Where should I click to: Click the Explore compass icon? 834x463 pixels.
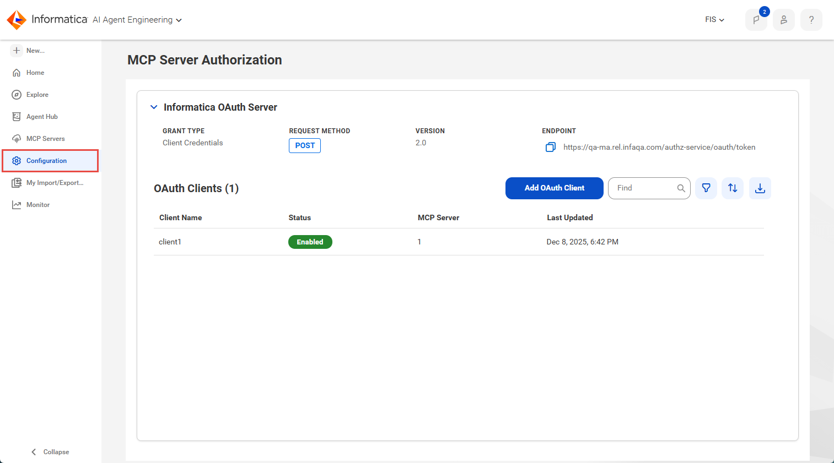pos(17,95)
